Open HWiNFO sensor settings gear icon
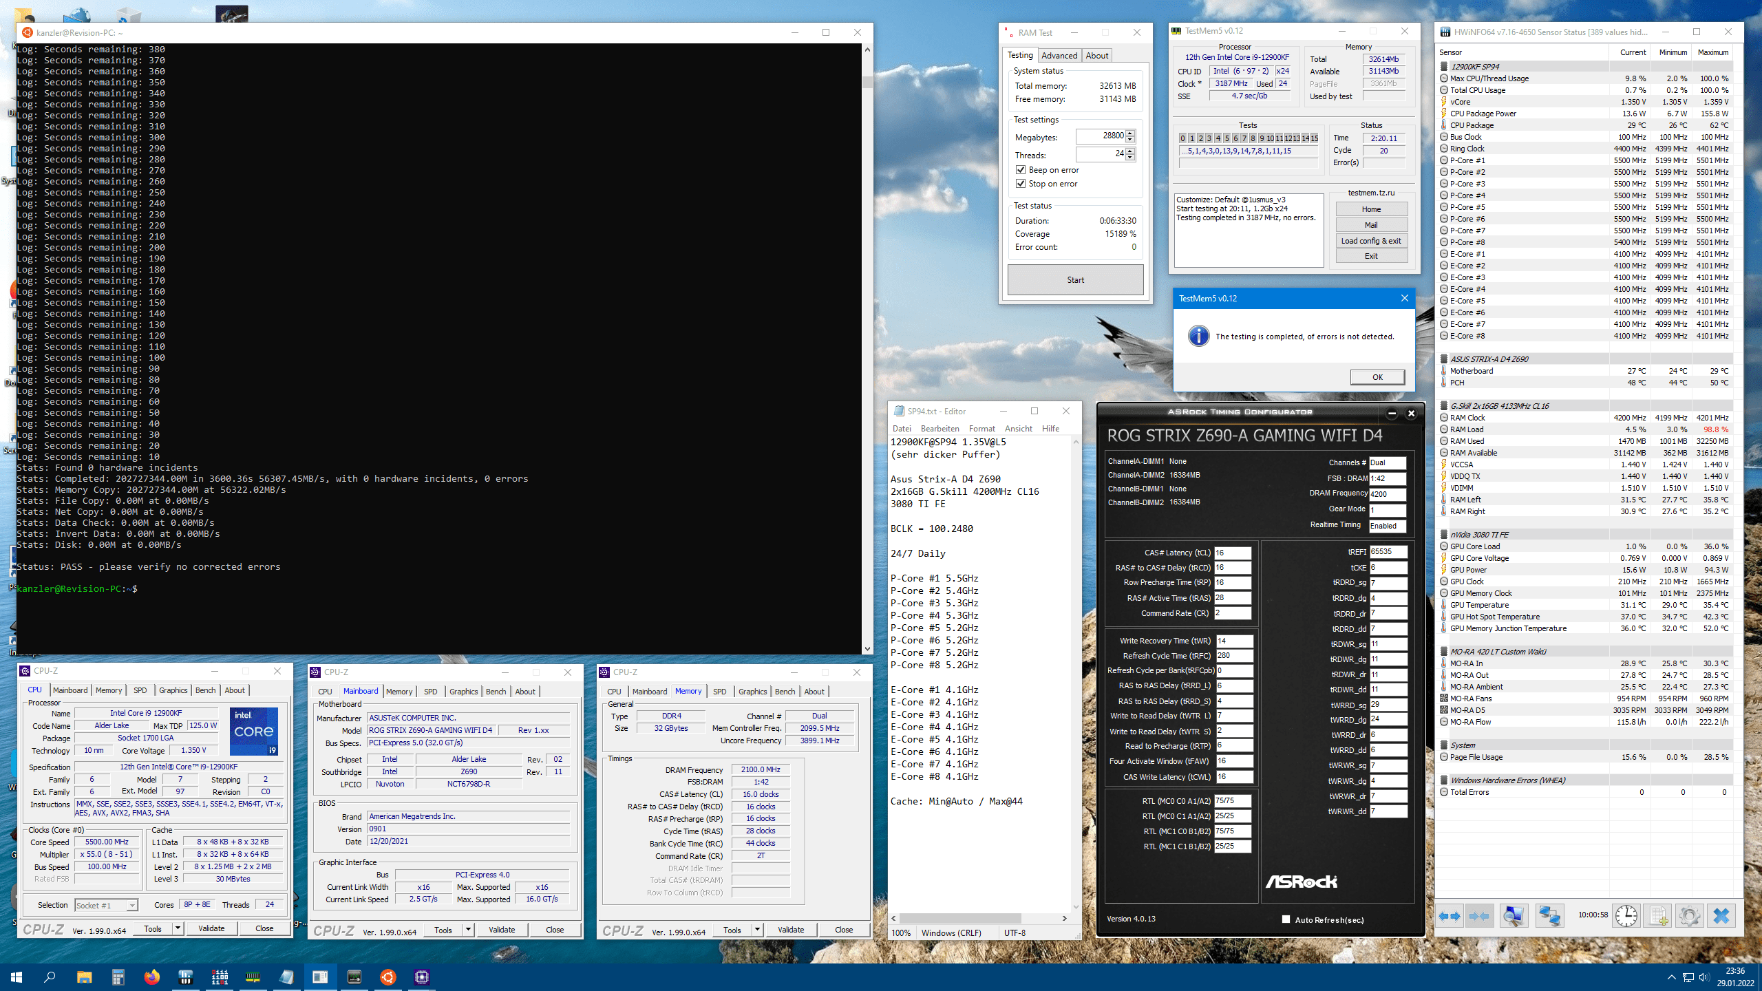The height and width of the screenshot is (991, 1762). click(1689, 916)
